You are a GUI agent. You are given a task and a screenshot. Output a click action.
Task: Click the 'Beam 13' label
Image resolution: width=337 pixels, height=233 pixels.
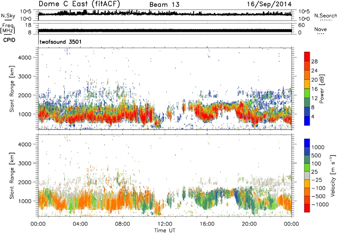click(164, 5)
